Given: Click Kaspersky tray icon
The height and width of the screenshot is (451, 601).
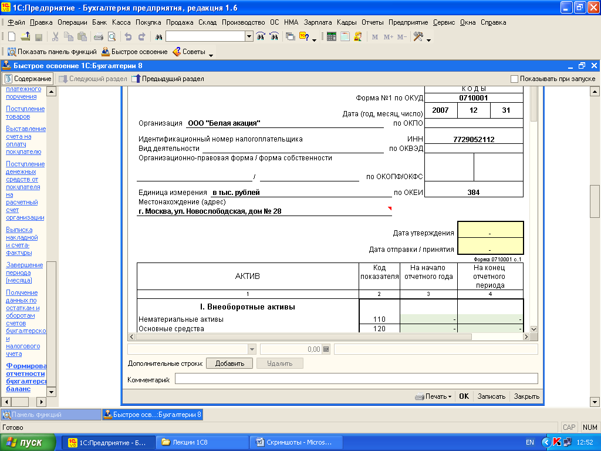Looking at the screenshot, I should click(x=557, y=442).
